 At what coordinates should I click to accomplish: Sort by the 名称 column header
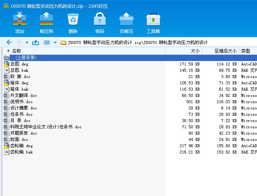(x=83, y=51)
